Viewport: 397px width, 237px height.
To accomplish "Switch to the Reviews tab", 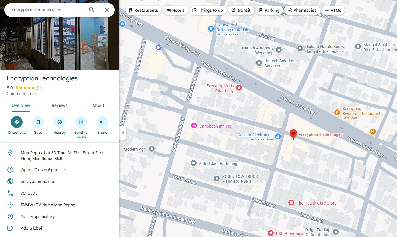I will pos(60,105).
